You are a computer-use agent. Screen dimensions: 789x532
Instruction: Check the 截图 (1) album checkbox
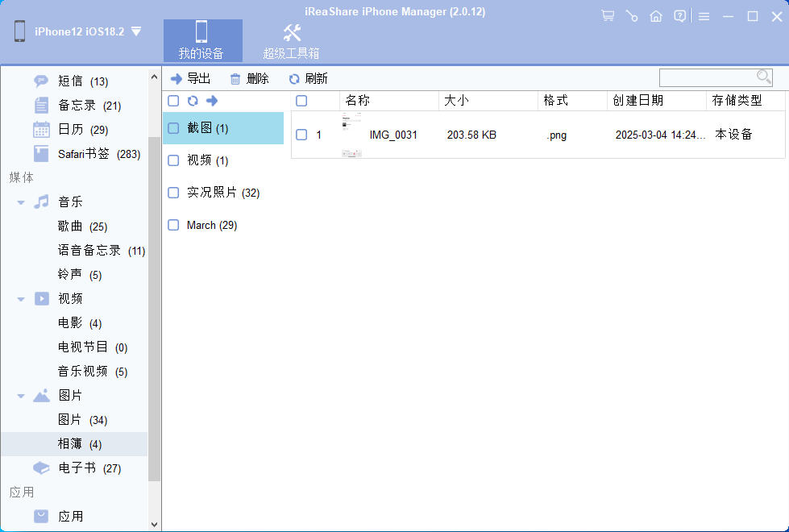(x=173, y=128)
